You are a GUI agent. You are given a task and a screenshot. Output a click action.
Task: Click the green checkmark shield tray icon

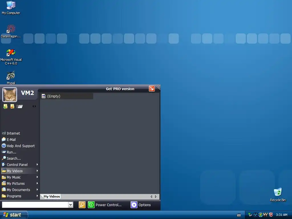(x=261, y=215)
